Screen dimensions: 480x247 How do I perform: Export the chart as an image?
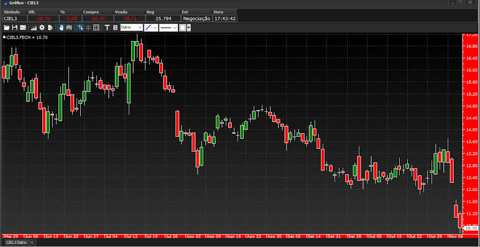[x=22, y=27]
